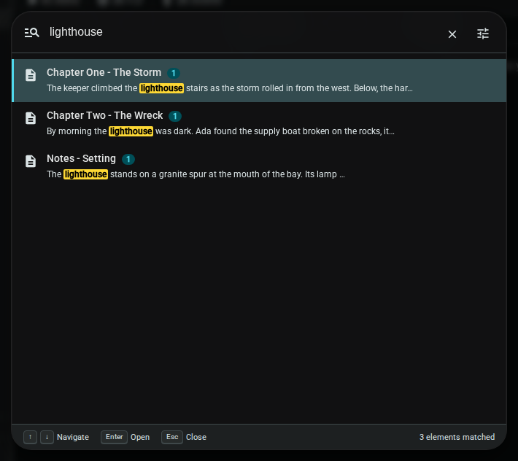Click the Close label in the footer
The width and height of the screenshot is (518, 461).
tap(196, 437)
